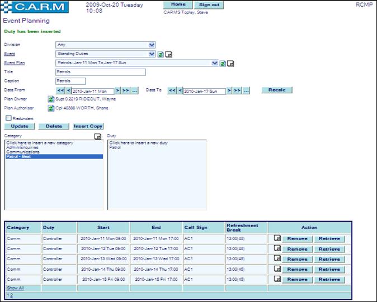This screenshot has width=377, height=302.
Task: Click the Show All link in table
Action: (x=15, y=288)
